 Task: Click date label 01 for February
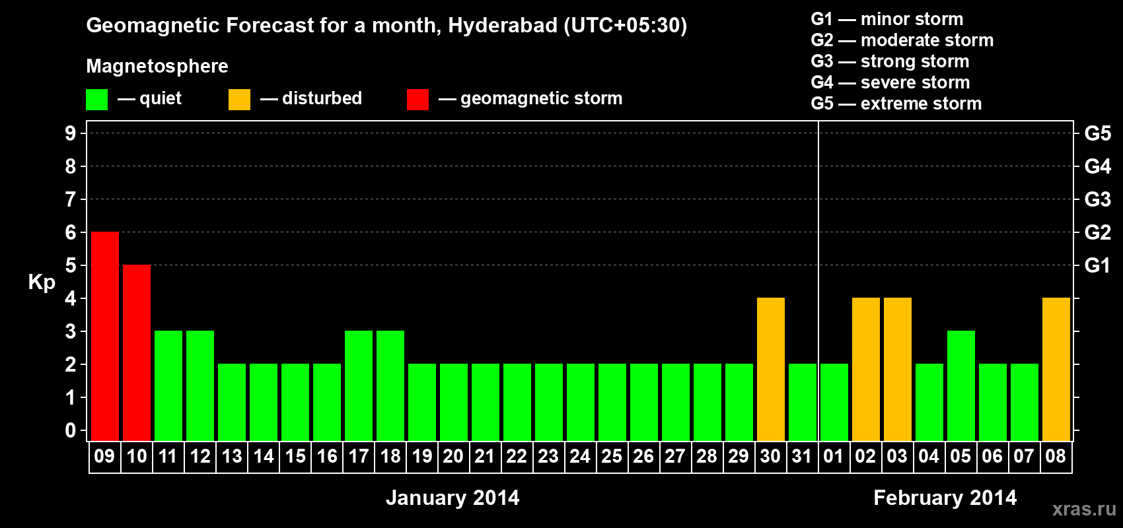click(x=834, y=457)
